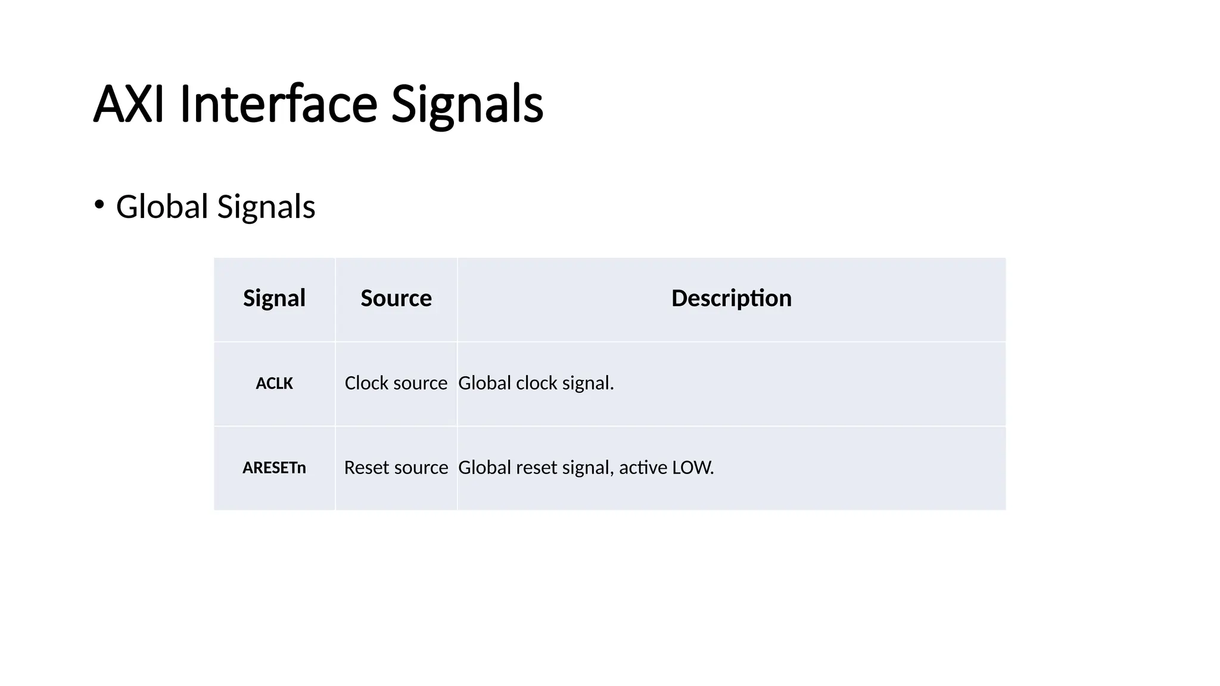This screenshot has height=686, width=1220.
Task: Click the bullet dot before Global Signals
Action: tap(99, 205)
